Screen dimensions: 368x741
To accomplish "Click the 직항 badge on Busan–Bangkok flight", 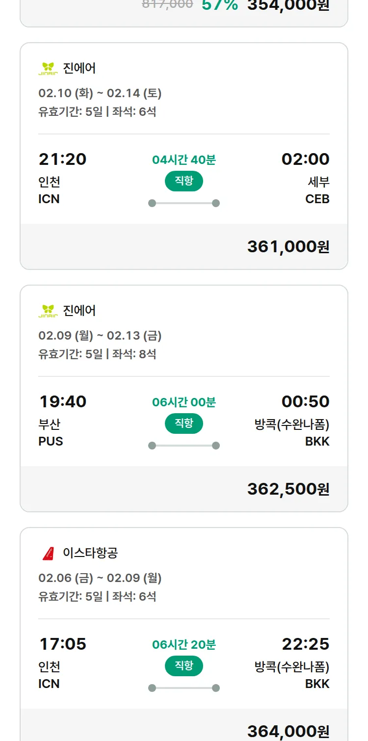I will (184, 423).
